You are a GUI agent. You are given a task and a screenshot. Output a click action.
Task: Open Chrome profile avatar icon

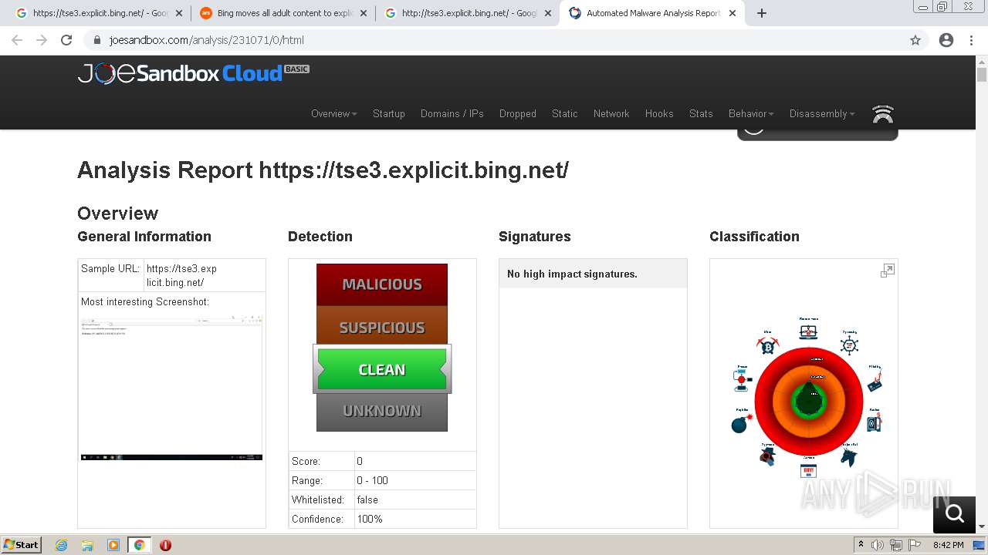coord(946,40)
